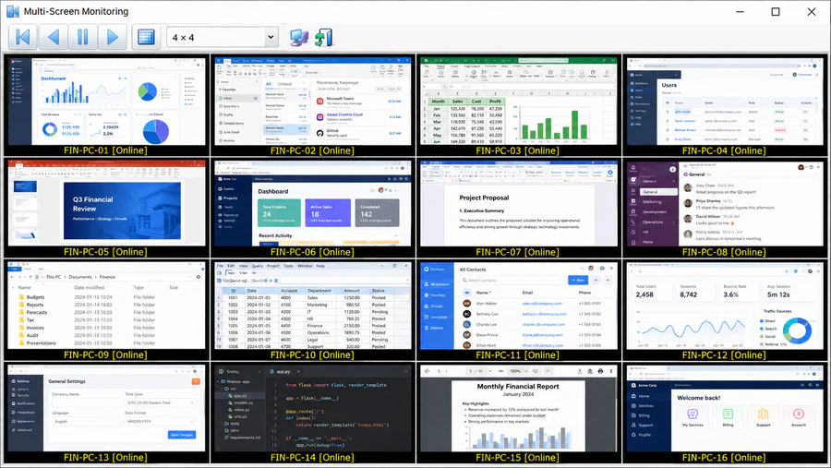
Task: Click the 'FIN-PC-07 [Online]' caption
Action: [x=517, y=252]
